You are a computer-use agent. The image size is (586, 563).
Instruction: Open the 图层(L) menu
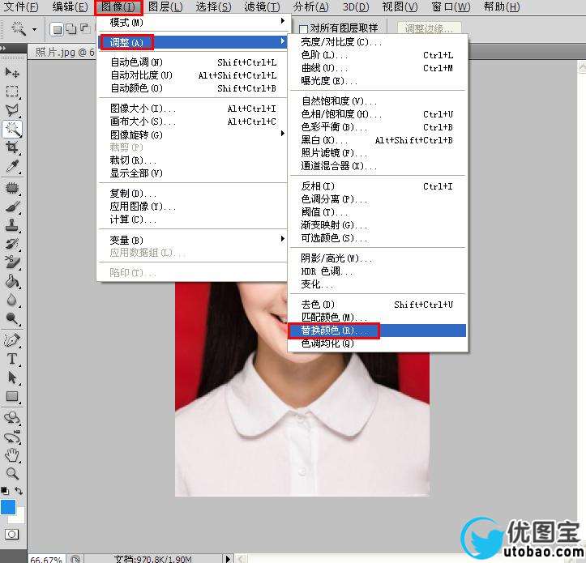point(165,6)
